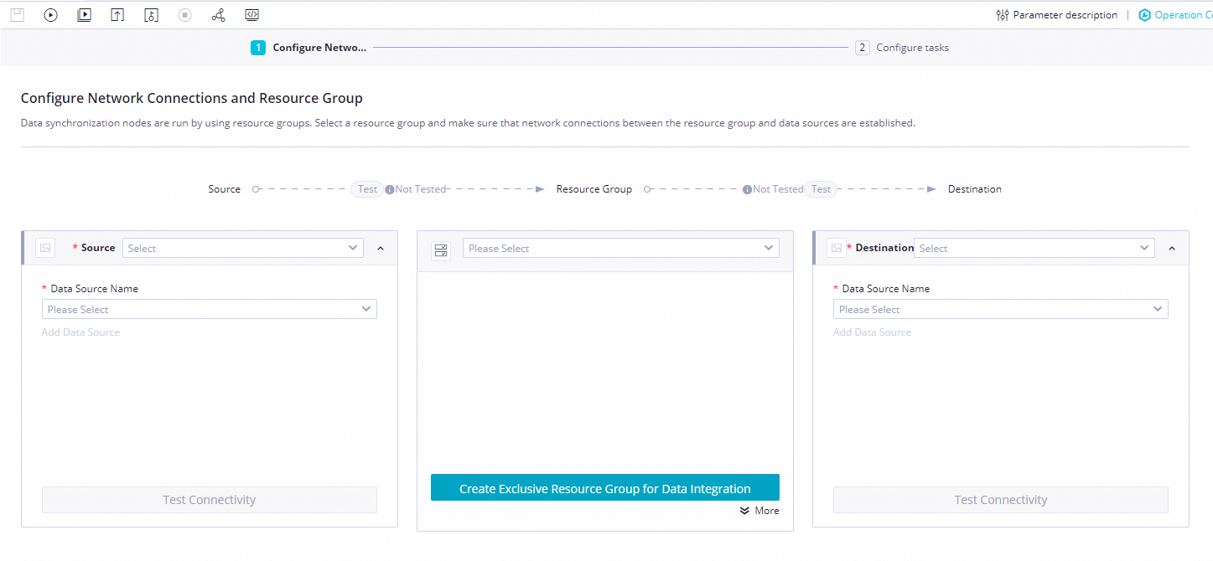Click Not Tested status near Source
The width and height of the screenshot is (1213, 561).
tap(421, 189)
